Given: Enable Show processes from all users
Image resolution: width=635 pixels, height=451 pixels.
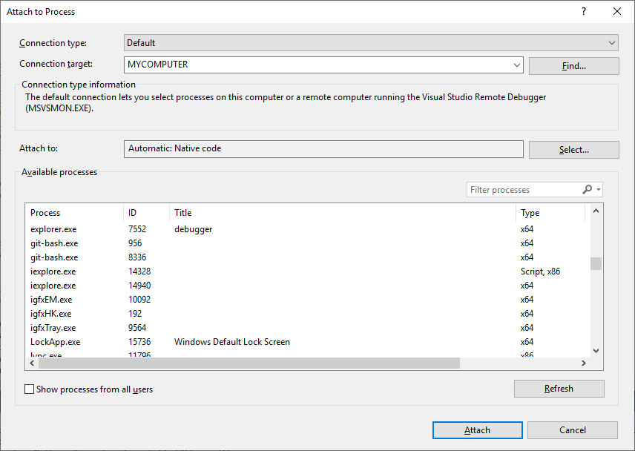Looking at the screenshot, I should click(28, 389).
